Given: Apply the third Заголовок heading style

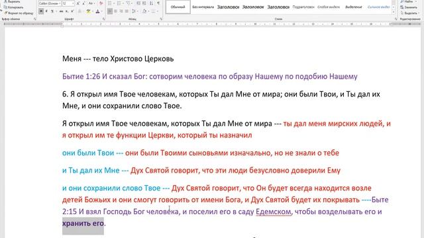Looking at the screenshot, I should tap(278, 7).
